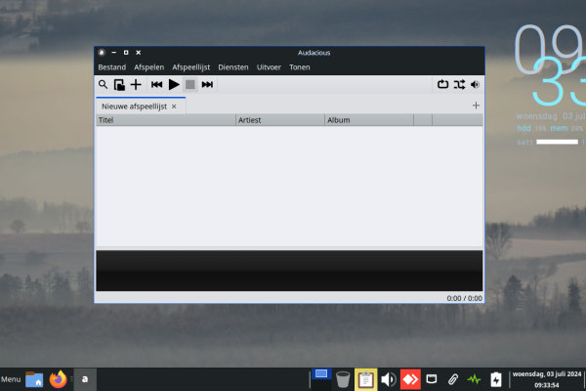The image size is (586, 391).
Task: Close the Nieuwe afspeellijst tab
Action: click(x=174, y=106)
